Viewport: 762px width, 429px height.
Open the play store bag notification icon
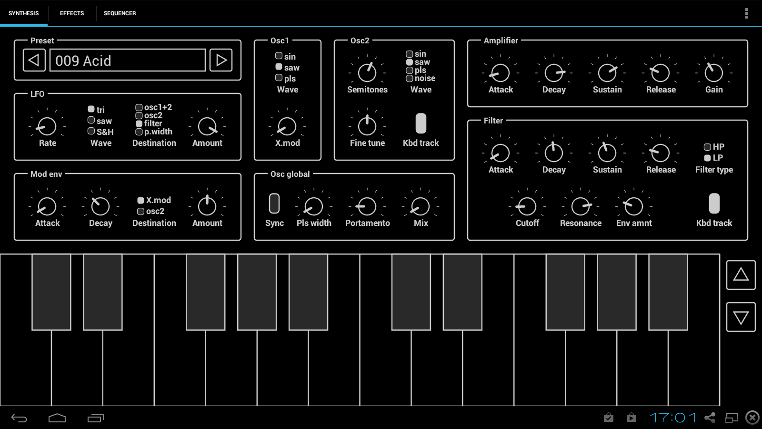(632, 418)
